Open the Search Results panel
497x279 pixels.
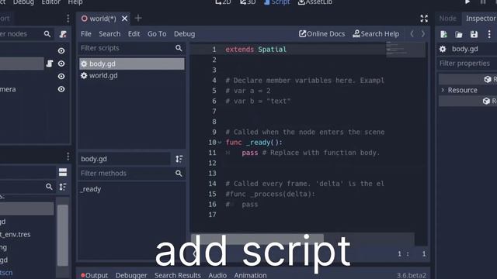(178, 275)
